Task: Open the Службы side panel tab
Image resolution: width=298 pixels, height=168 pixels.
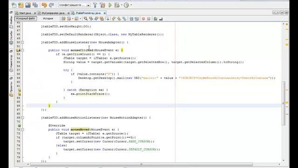Action: [11, 37]
